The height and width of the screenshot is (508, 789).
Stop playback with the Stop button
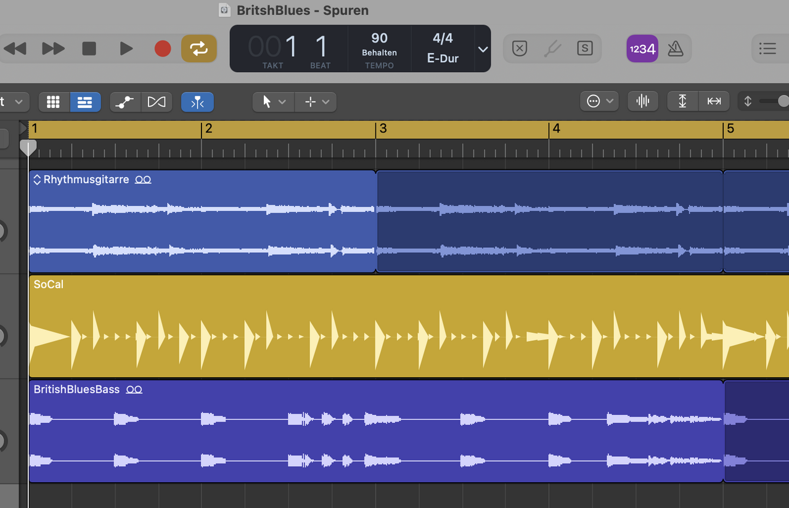pyautogui.click(x=89, y=49)
